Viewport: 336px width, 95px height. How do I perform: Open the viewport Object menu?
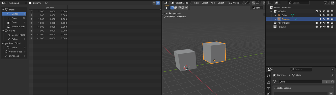(x=221, y=3)
